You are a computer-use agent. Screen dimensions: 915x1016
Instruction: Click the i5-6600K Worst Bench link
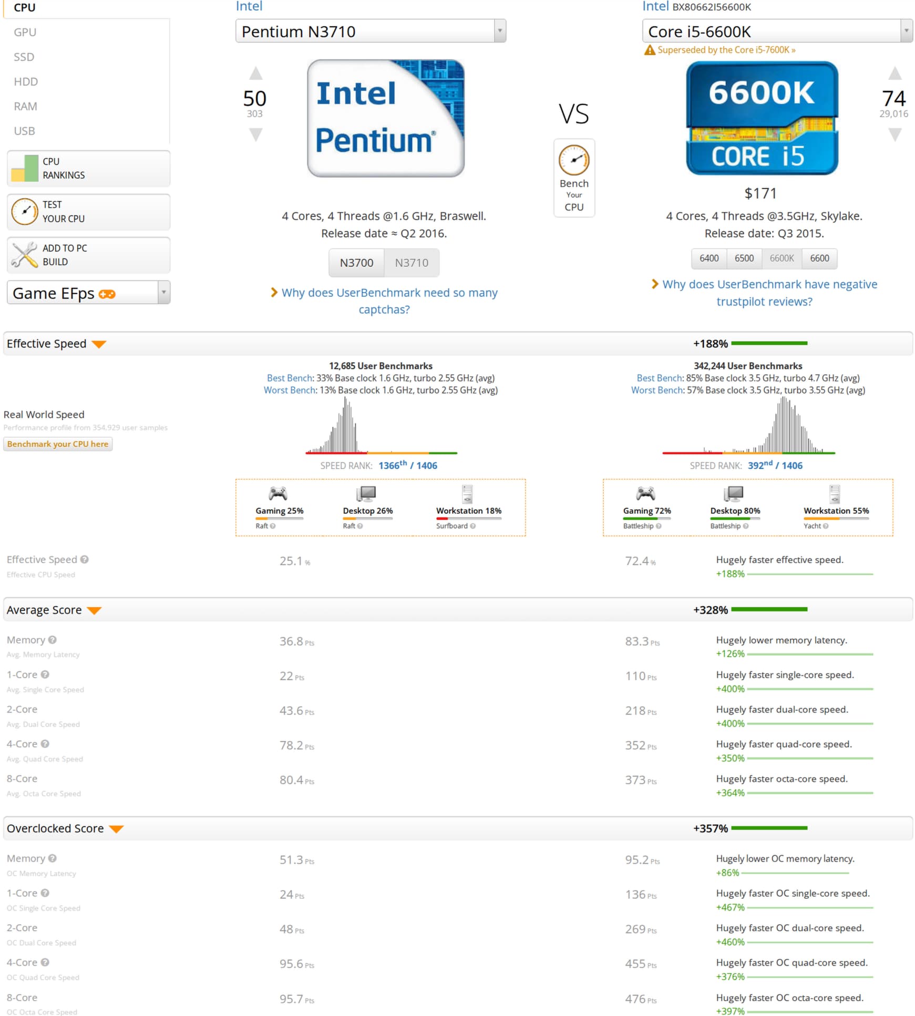pos(657,390)
